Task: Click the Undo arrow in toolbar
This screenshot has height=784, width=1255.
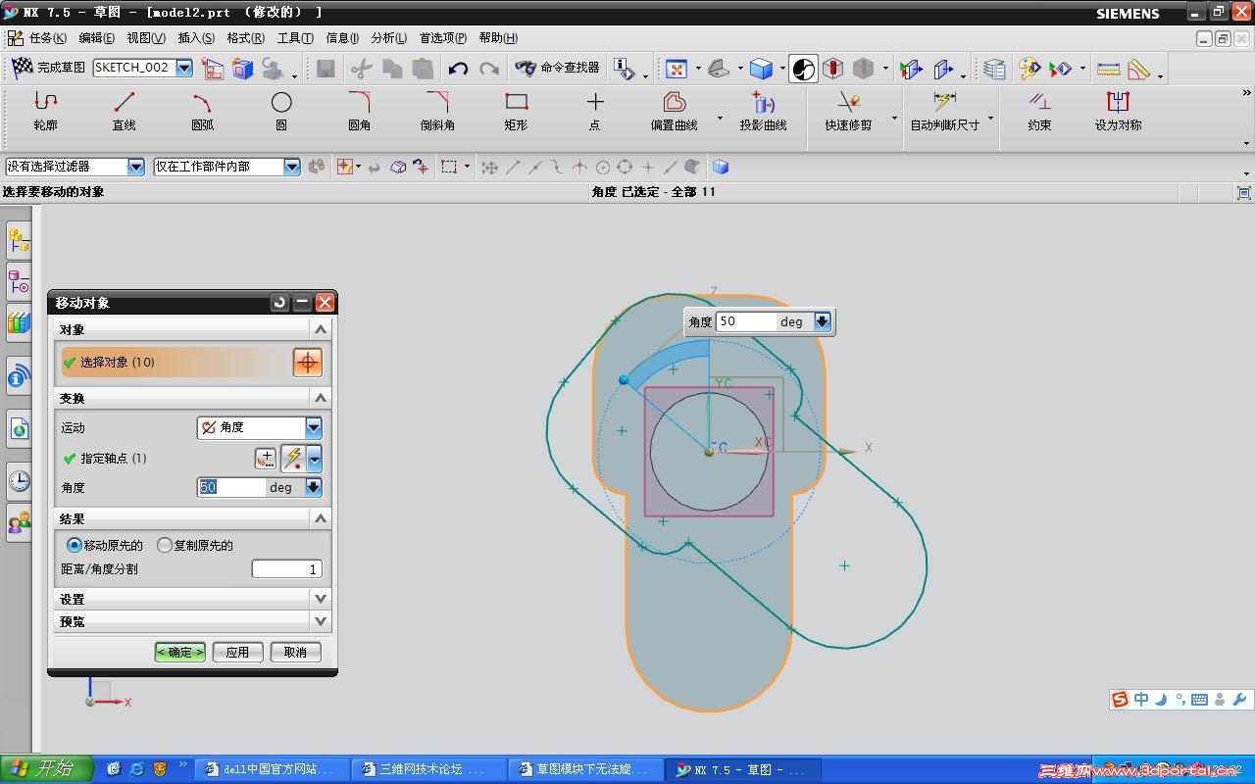Action: 458,69
